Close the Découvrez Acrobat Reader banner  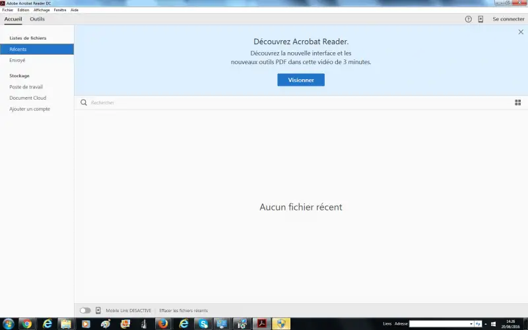[520, 32]
